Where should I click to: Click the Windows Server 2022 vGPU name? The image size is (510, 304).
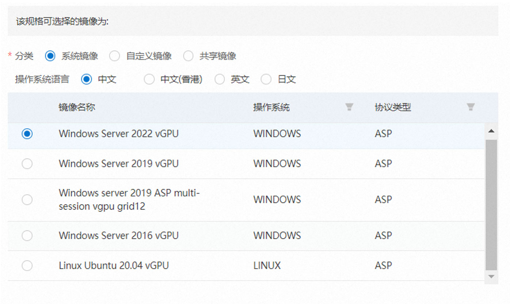click(x=119, y=134)
